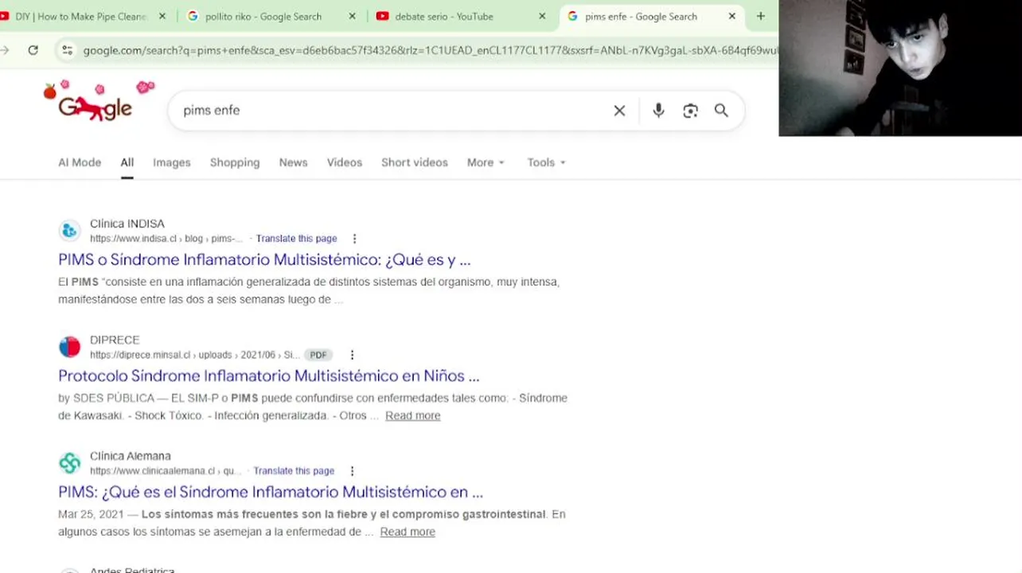1022x573 pixels.
Task: Open Google Lens image search icon
Action: [x=690, y=111]
